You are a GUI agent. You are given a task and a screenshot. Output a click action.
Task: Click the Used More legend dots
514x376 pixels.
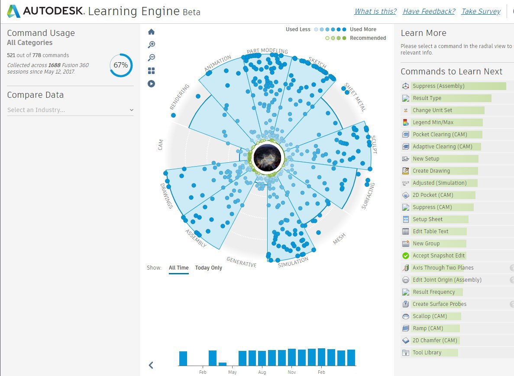click(330, 29)
